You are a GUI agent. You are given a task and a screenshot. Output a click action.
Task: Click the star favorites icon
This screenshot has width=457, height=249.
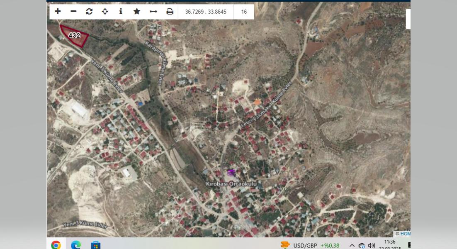click(x=137, y=11)
